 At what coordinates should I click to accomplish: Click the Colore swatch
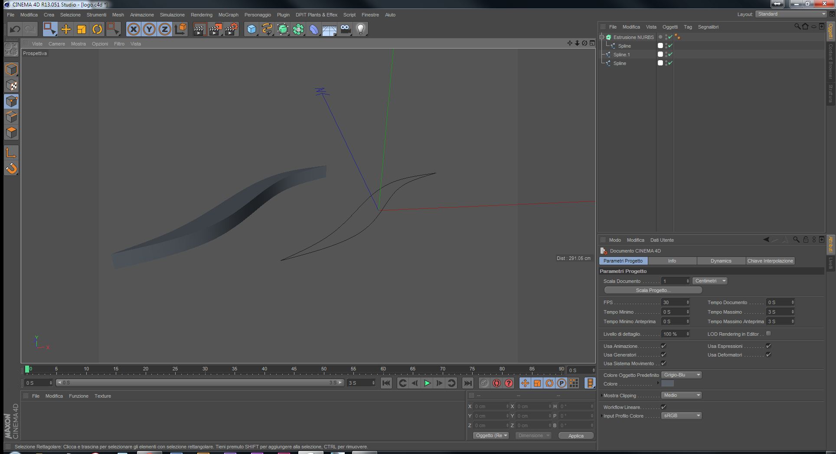(x=667, y=384)
